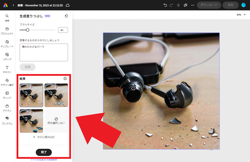This screenshot has height=162, width=250.
Task: Click the 完了 button
Action: (44, 152)
